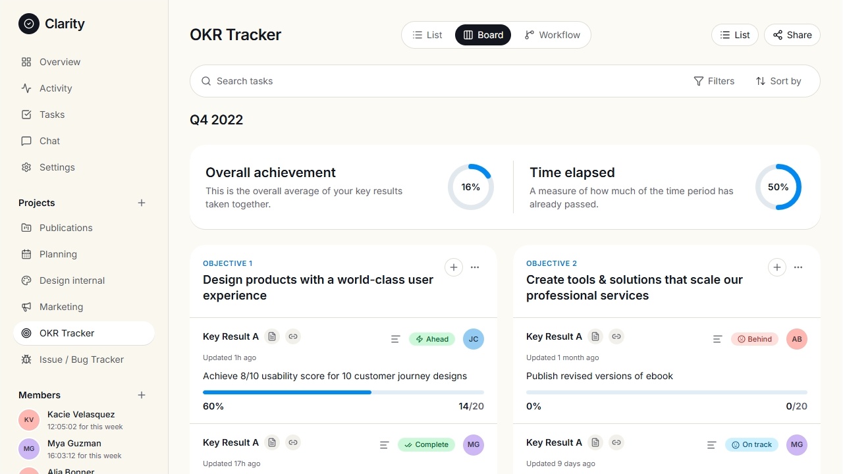The image size is (843, 474).
Task: Click the Share button
Action: [x=792, y=35]
